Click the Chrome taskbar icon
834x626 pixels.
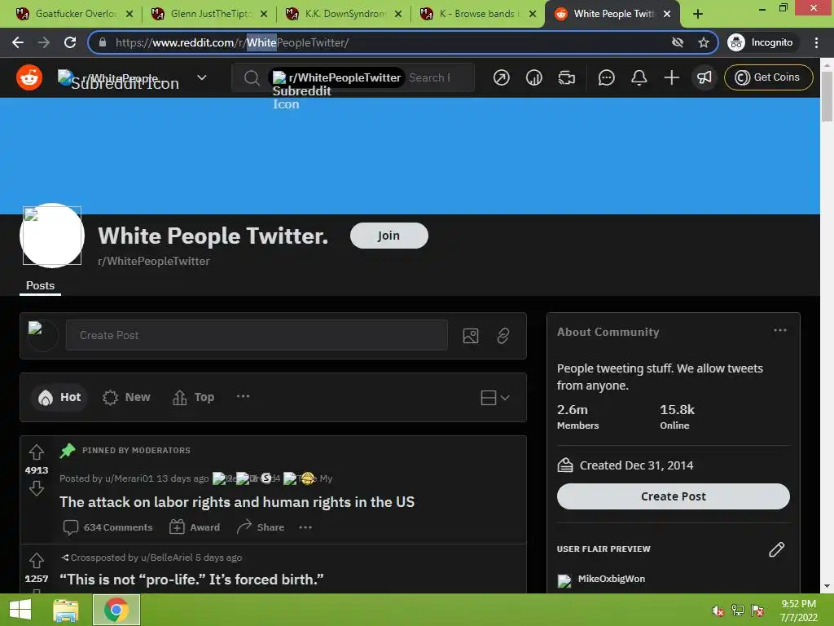click(x=116, y=610)
